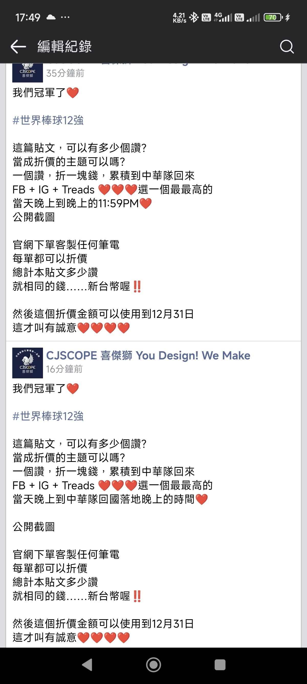Viewport: 307px width, 684px height.
Task: Tap line mentioning 11:59PM in first post
Action: (x=82, y=203)
